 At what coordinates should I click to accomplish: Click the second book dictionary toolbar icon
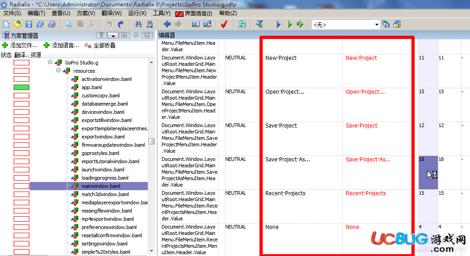[x=207, y=25]
